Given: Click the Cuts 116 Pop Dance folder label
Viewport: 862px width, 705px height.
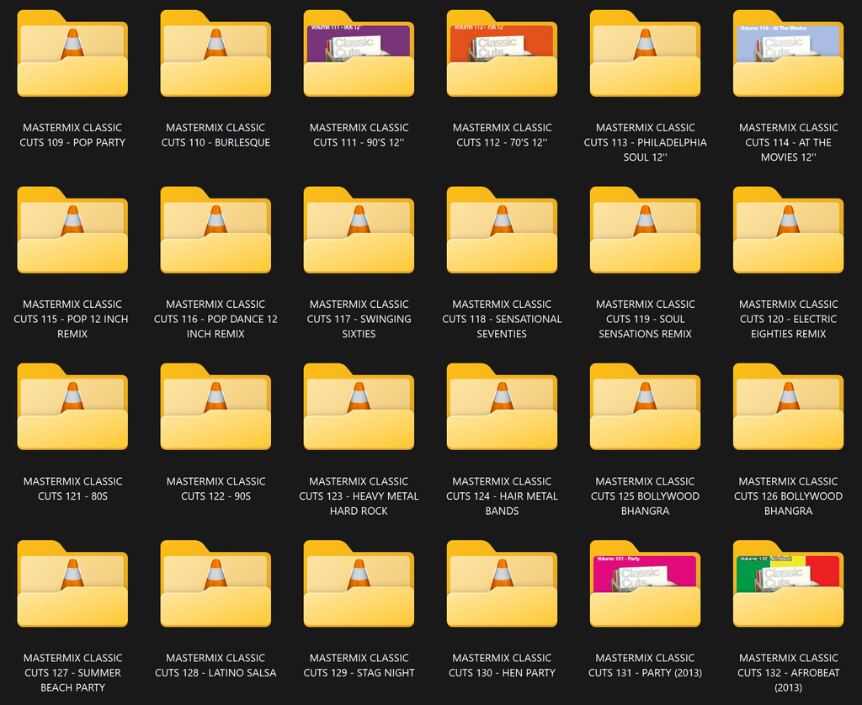Looking at the screenshot, I should click(x=215, y=319).
